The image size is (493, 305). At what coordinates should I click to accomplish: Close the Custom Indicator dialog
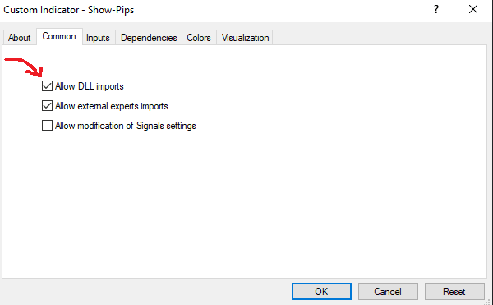(473, 9)
